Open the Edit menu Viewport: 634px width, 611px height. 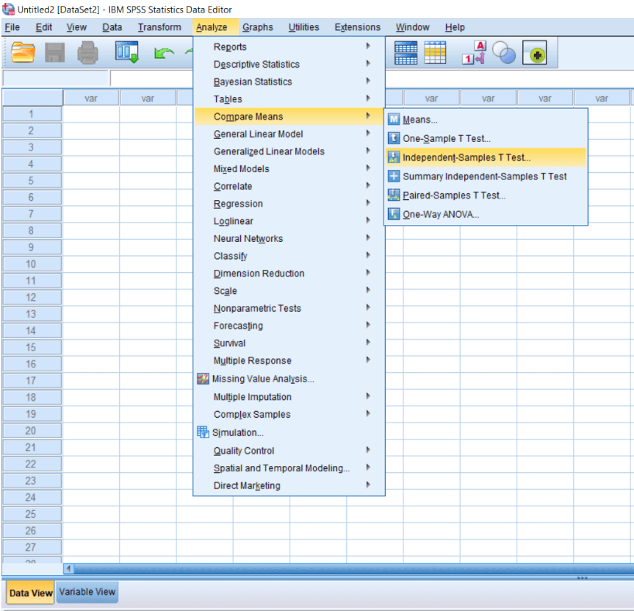(x=43, y=27)
